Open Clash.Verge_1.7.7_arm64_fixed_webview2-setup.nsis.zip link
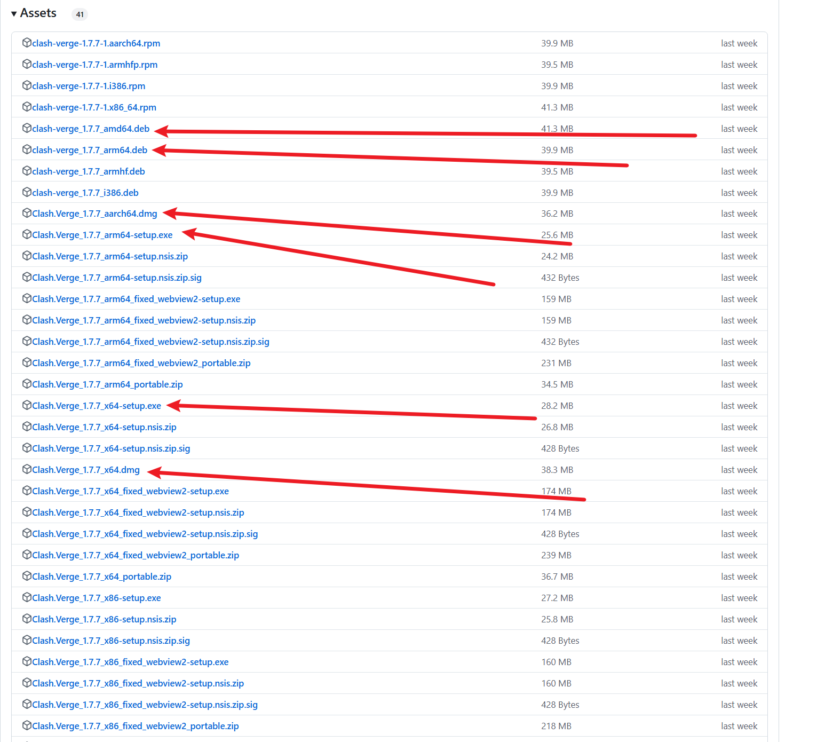 tap(144, 320)
